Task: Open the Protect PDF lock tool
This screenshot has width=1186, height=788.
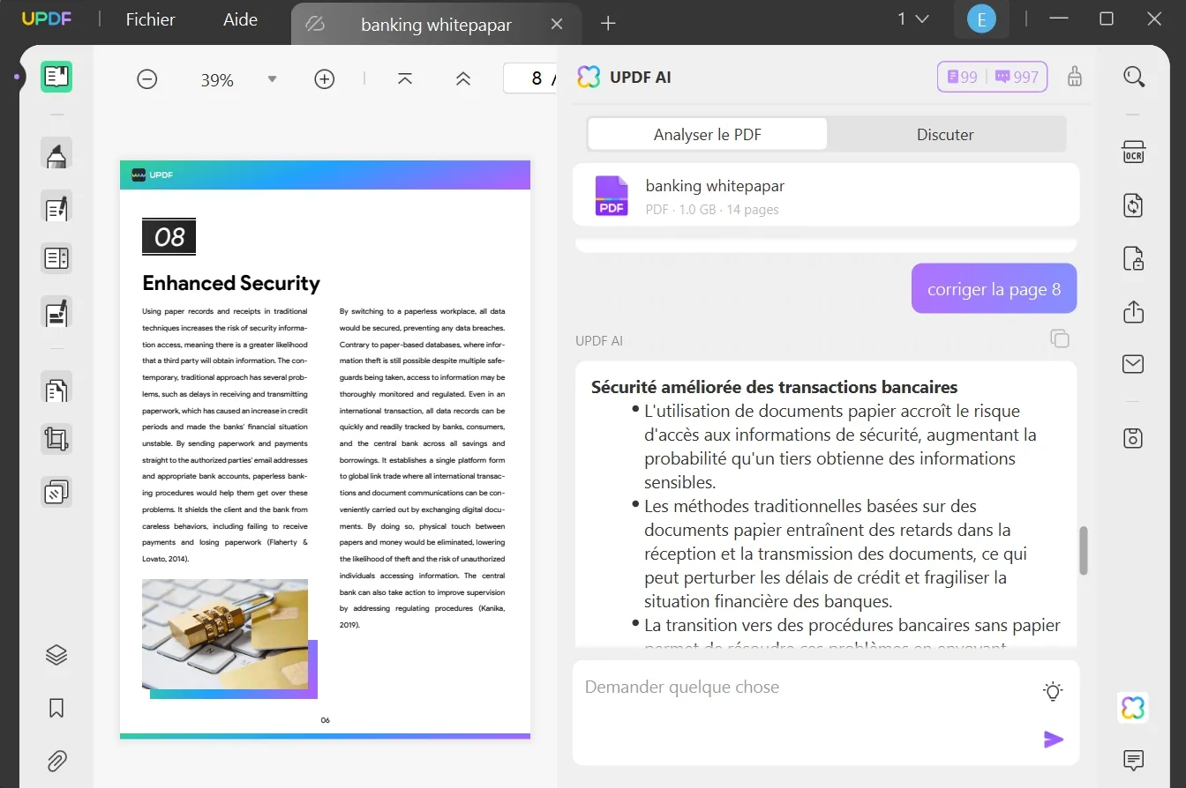Action: [x=1134, y=258]
